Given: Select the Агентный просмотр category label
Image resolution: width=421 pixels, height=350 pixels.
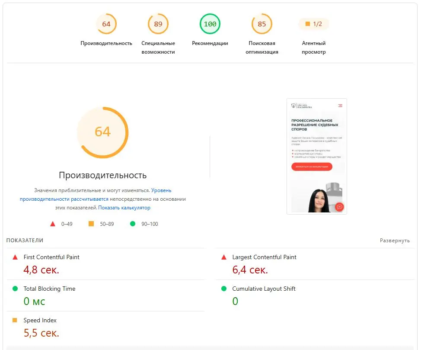Looking at the screenshot, I should coord(314,48).
